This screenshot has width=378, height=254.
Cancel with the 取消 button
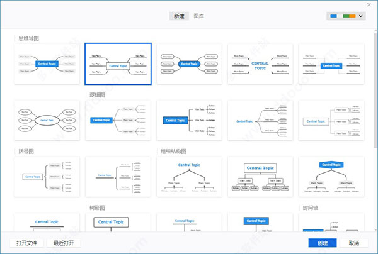point(354,243)
